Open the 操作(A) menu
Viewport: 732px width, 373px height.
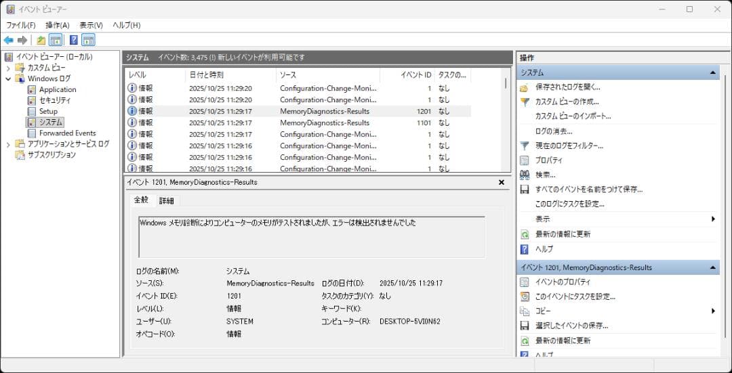pyautogui.click(x=58, y=25)
